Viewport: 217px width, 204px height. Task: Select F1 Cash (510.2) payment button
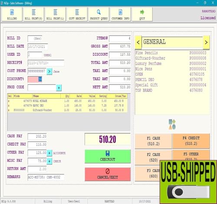153,141
